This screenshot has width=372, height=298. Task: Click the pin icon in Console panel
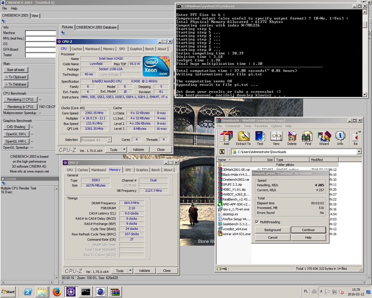pos(4,183)
